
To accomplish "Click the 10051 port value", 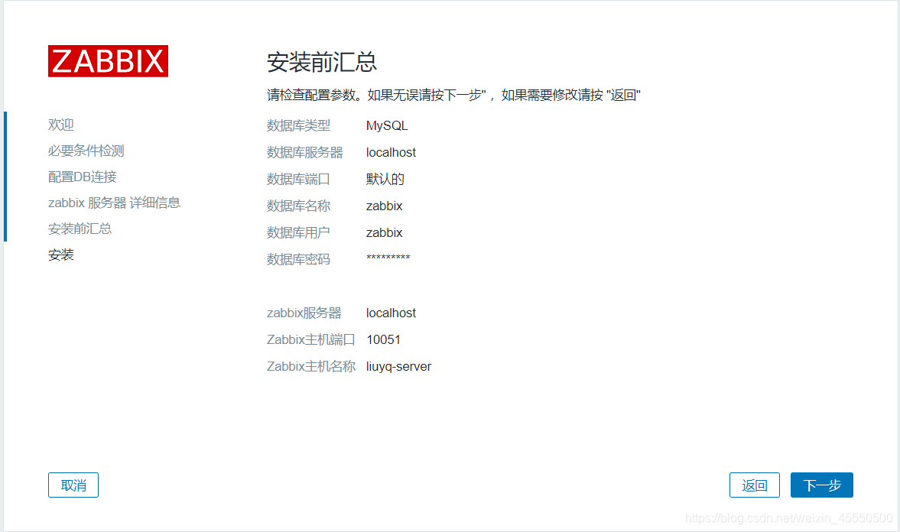I will [383, 339].
